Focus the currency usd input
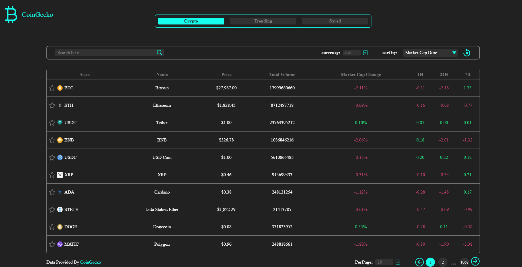522x267 pixels. 352,53
